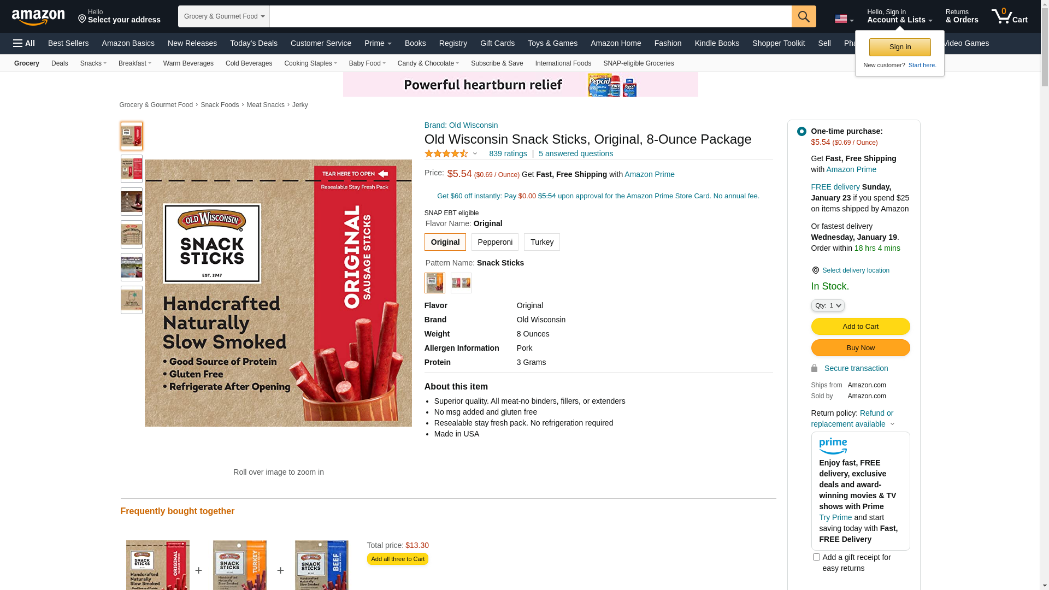Open Today's Deals in navigation bar
Screen dimensions: 1049x590
[x=254, y=43]
